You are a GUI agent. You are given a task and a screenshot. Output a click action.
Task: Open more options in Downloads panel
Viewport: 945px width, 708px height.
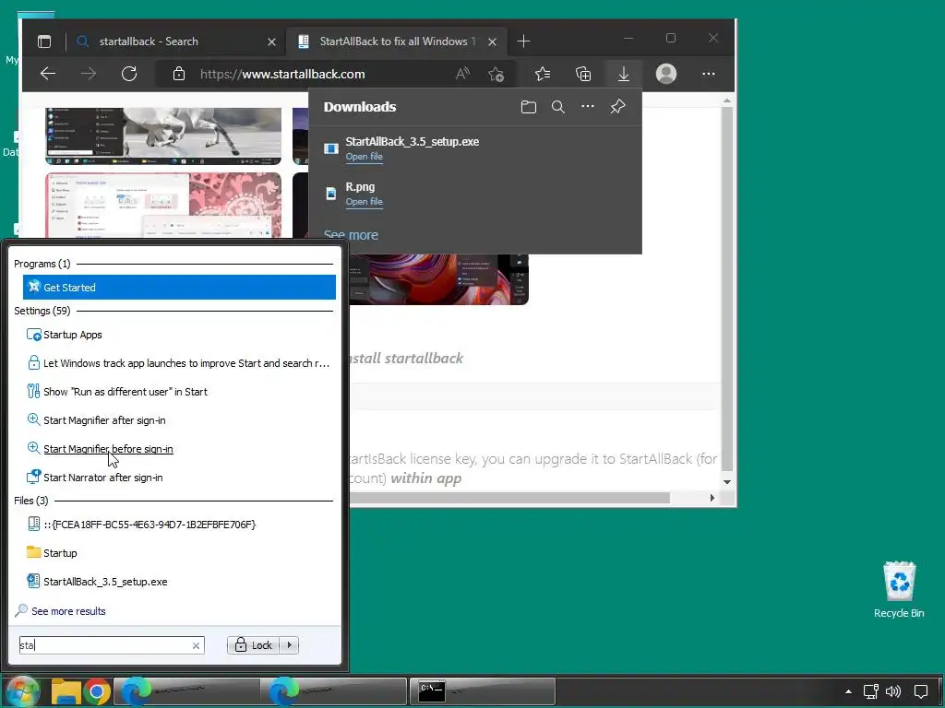(588, 107)
